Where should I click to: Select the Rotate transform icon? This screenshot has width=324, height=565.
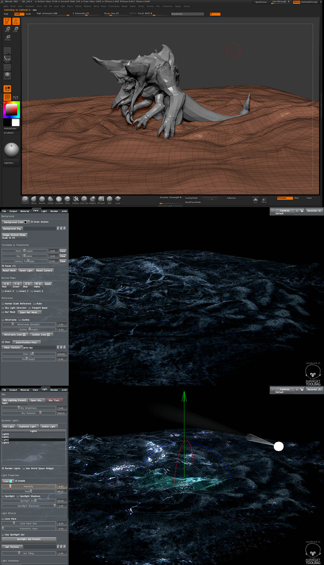point(8,38)
